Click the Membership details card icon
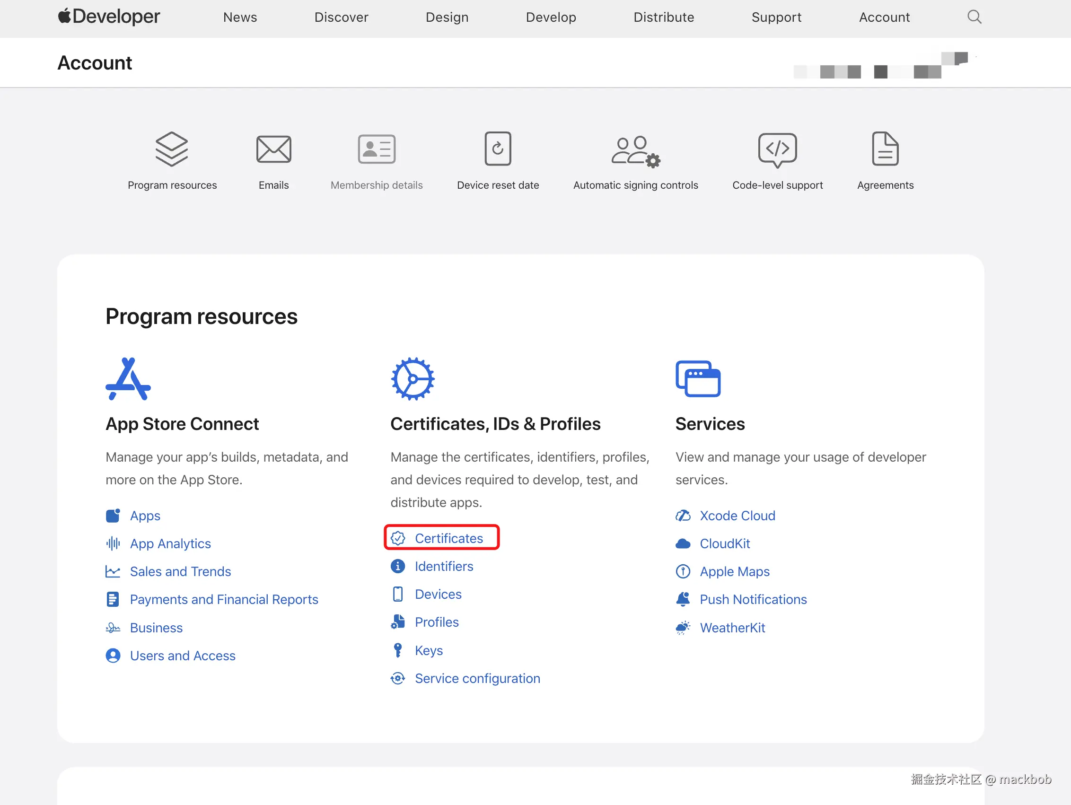 [x=377, y=149]
